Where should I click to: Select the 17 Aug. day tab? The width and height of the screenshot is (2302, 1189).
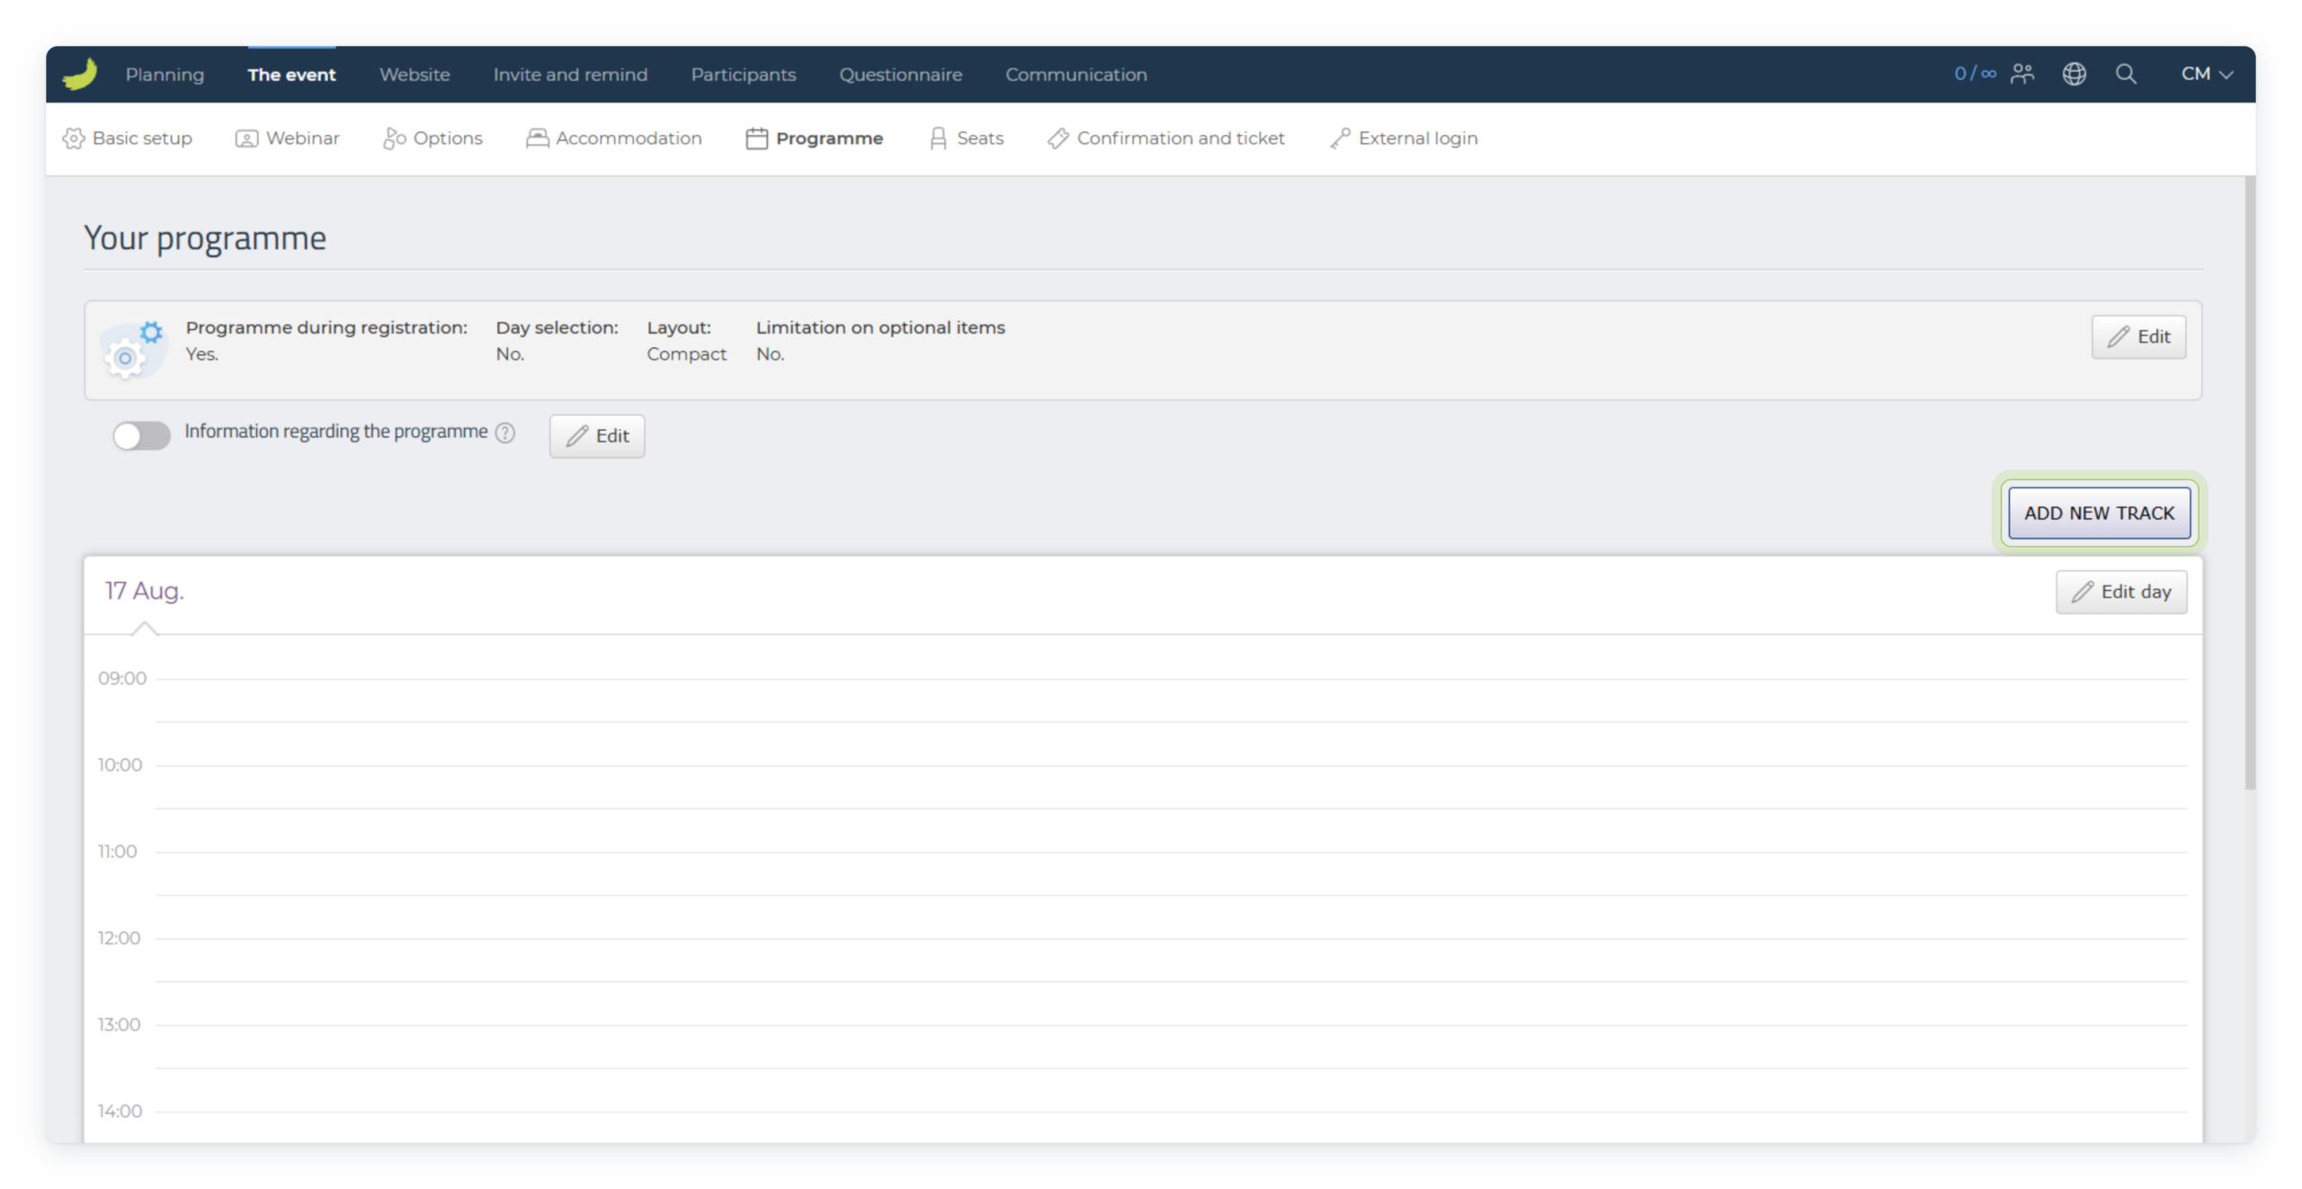144,590
